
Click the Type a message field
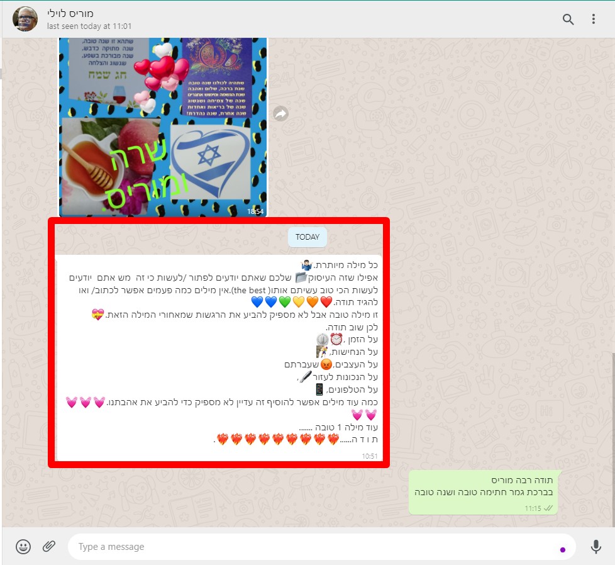click(x=321, y=546)
